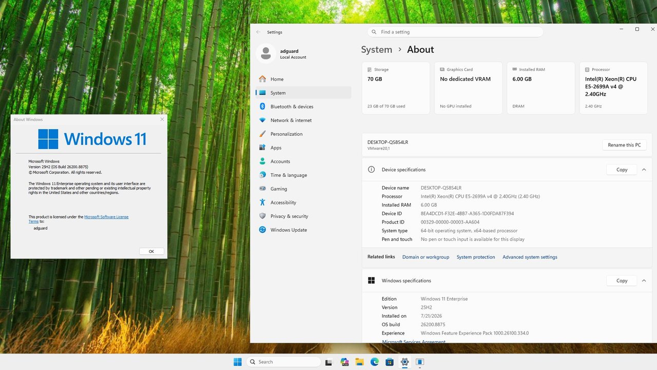This screenshot has height=370, width=657.
Task: Go to Network & internet settings
Action: click(x=303, y=120)
